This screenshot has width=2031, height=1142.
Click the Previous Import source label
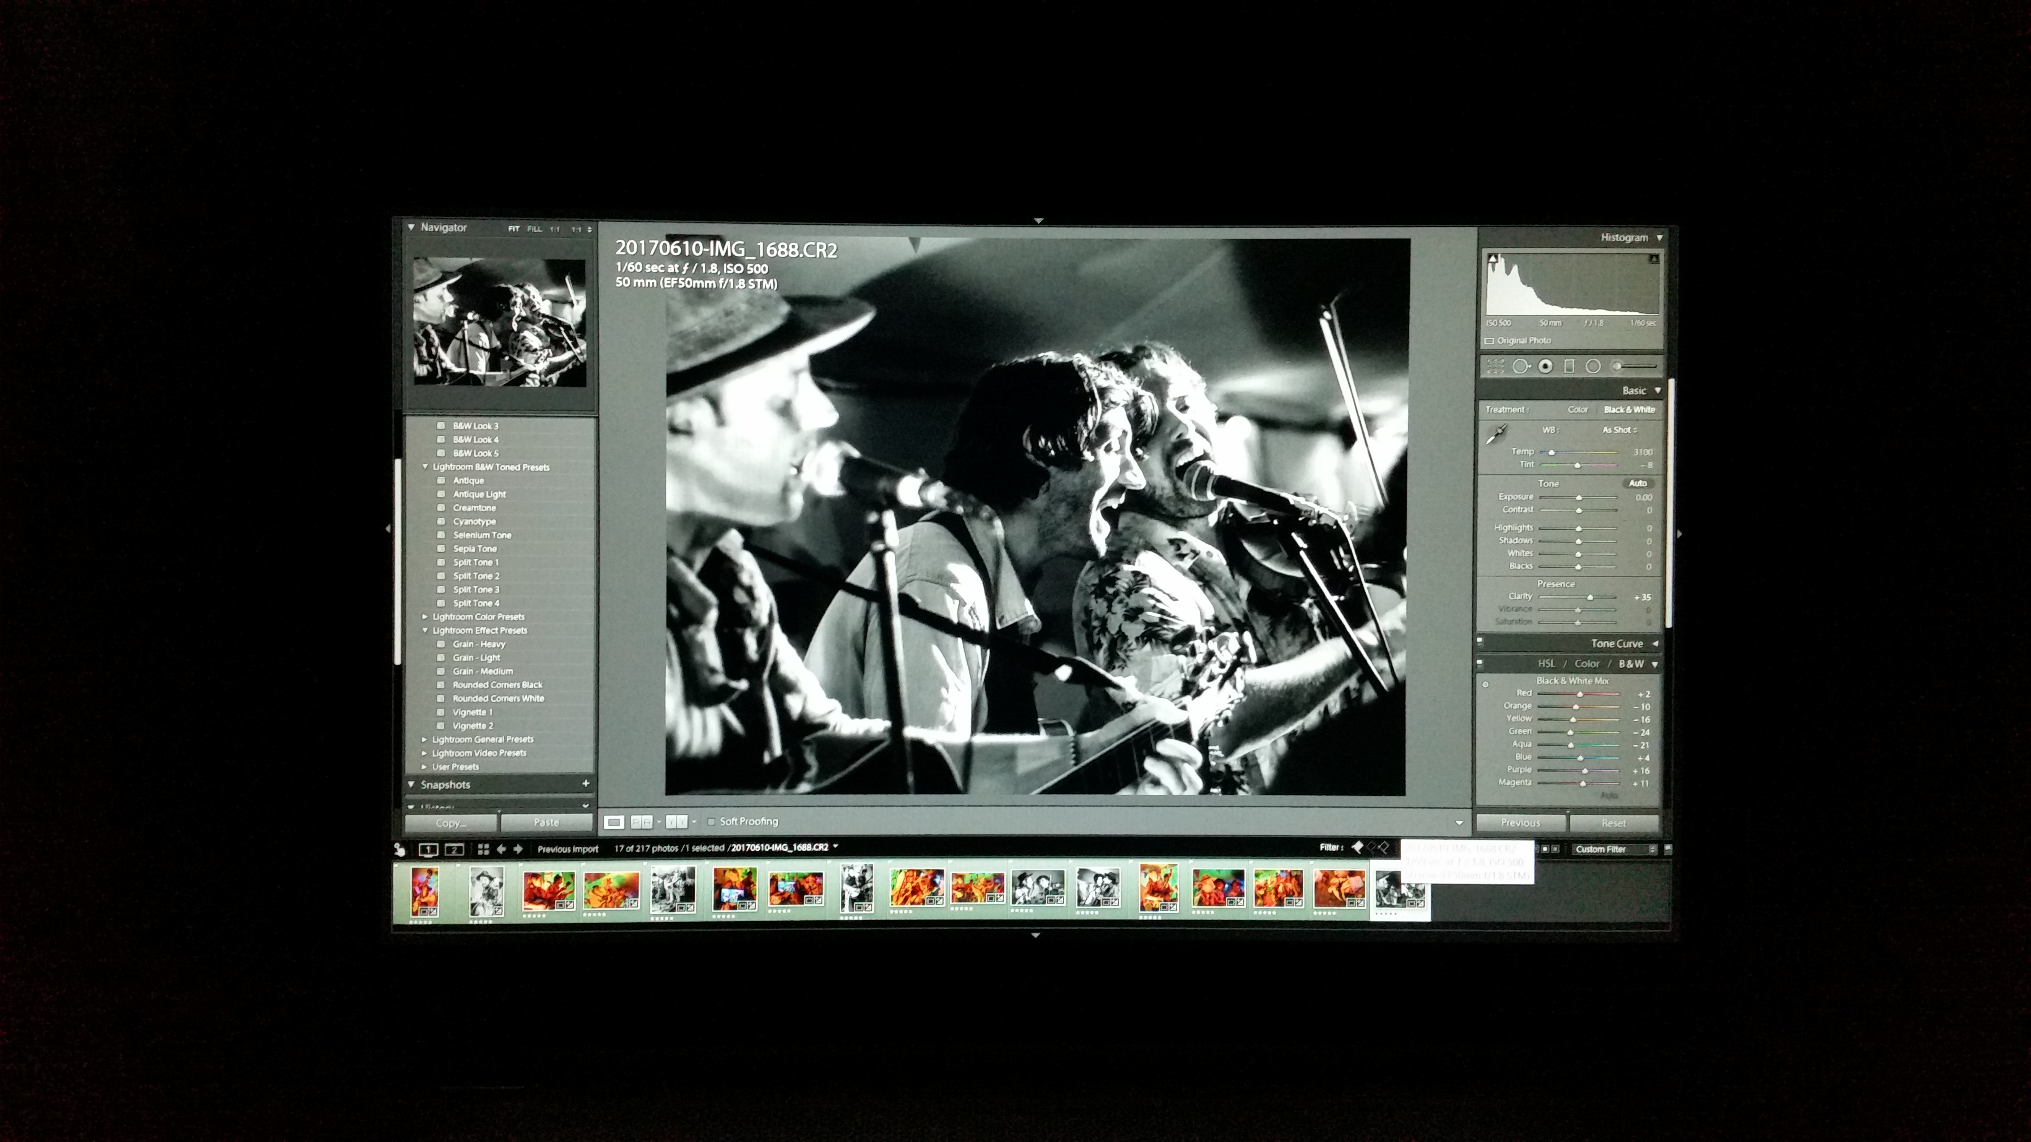tap(568, 850)
